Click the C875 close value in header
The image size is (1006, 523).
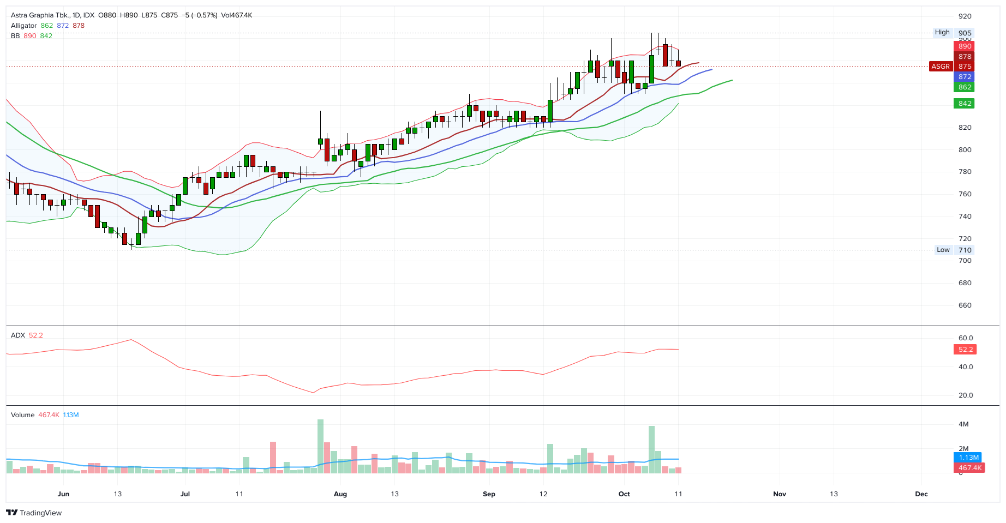[x=170, y=15]
